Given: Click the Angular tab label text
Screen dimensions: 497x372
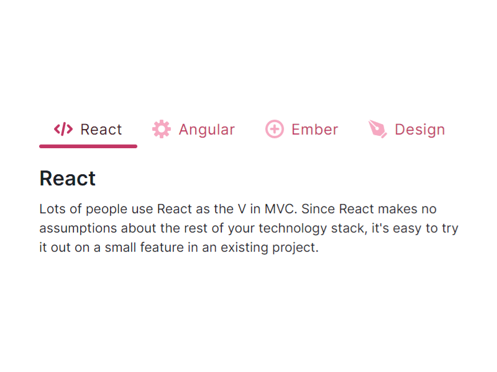Looking at the screenshot, I should point(207,129).
